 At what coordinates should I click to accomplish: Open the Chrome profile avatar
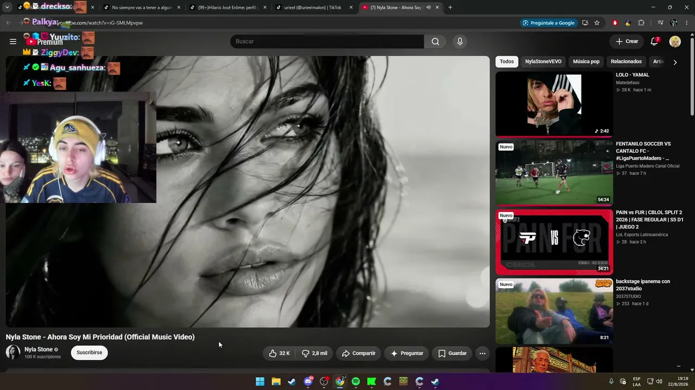674,23
